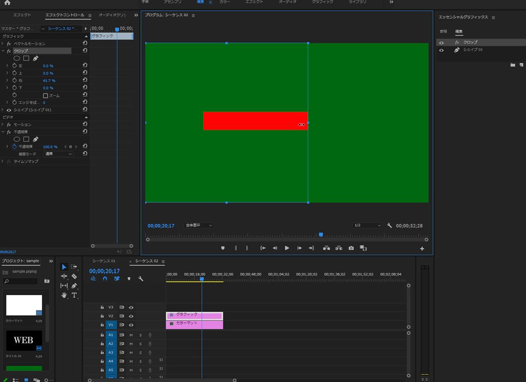Viewport: 526px width, 382px height.
Task: Enable the ズーム checkbox
Action: click(45, 96)
